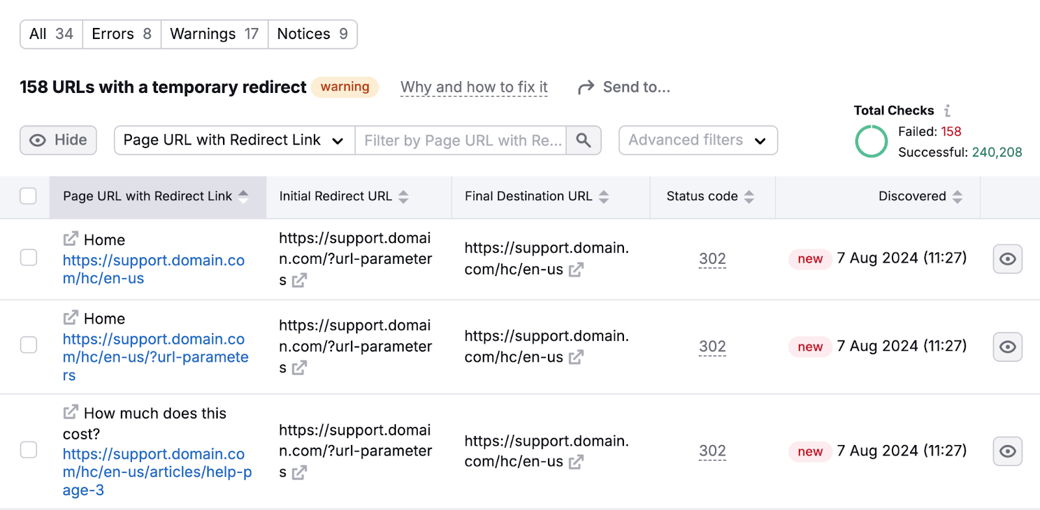1040x510 pixels.
Task: Open 'Why and how to fix it' link
Action: point(474,87)
